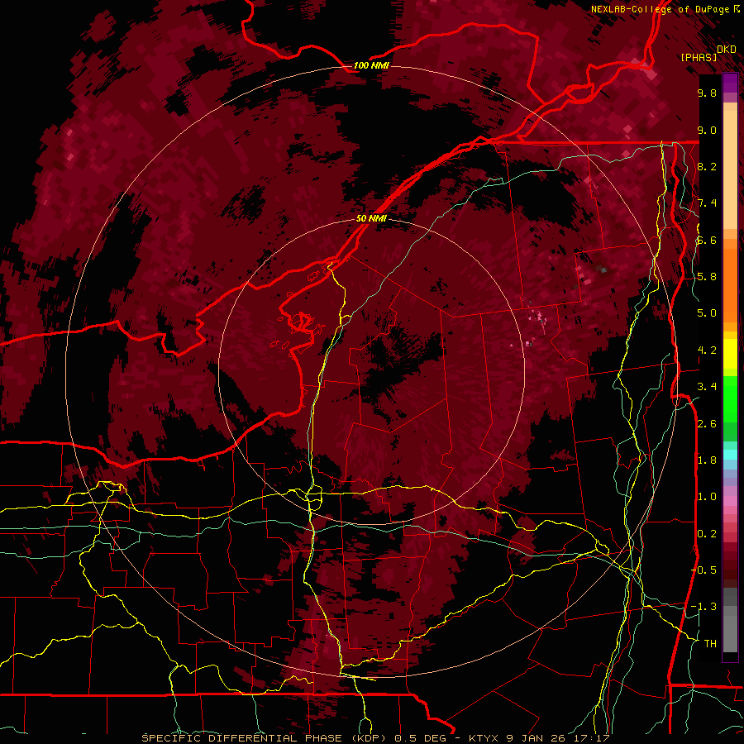Screen dimensions: 744x744
Task: Click the "[PHAS]" legend unit label
Action: pos(699,57)
